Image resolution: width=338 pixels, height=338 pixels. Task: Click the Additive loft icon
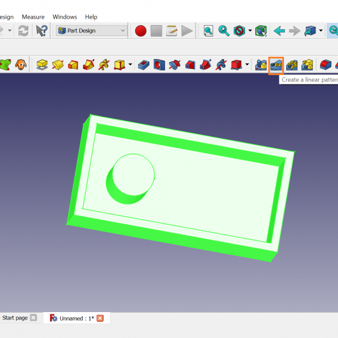(73, 65)
